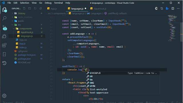Image resolution: width=183 pixels, height=103 pixels.
Task: Click languages.js in the breadcrumb path
Action: [78, 13]
